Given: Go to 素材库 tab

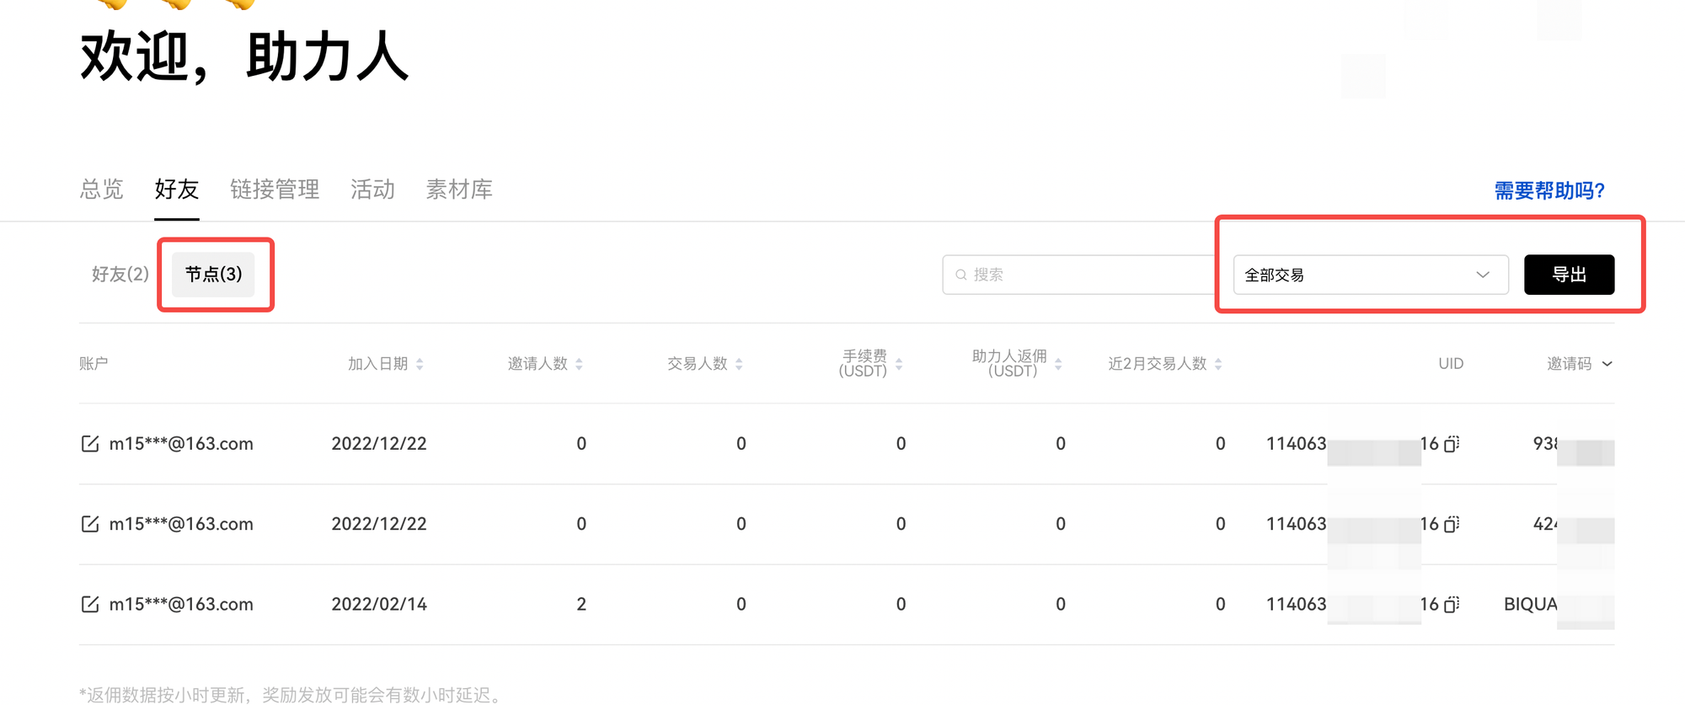Looking at the screenshot, I should (459, 190).
